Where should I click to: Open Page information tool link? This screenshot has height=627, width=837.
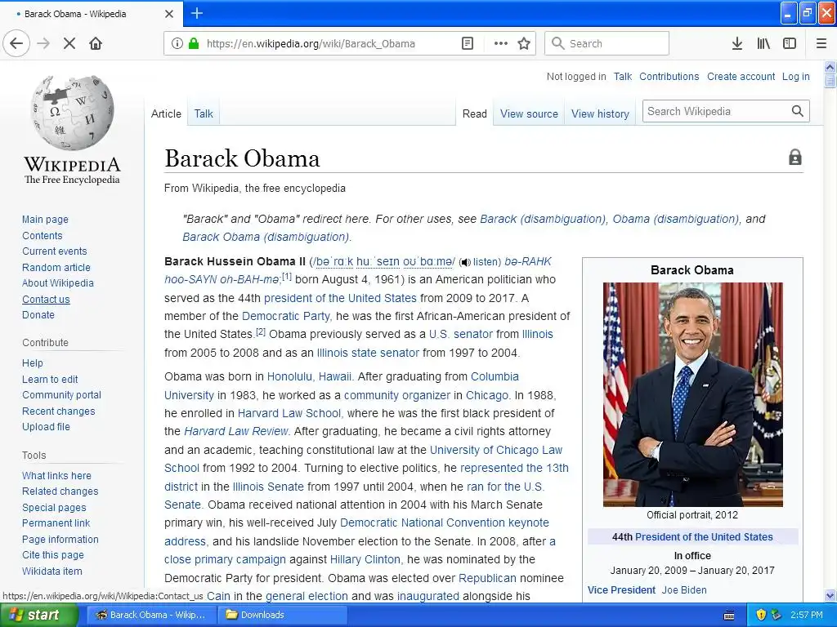pos(60,539)
